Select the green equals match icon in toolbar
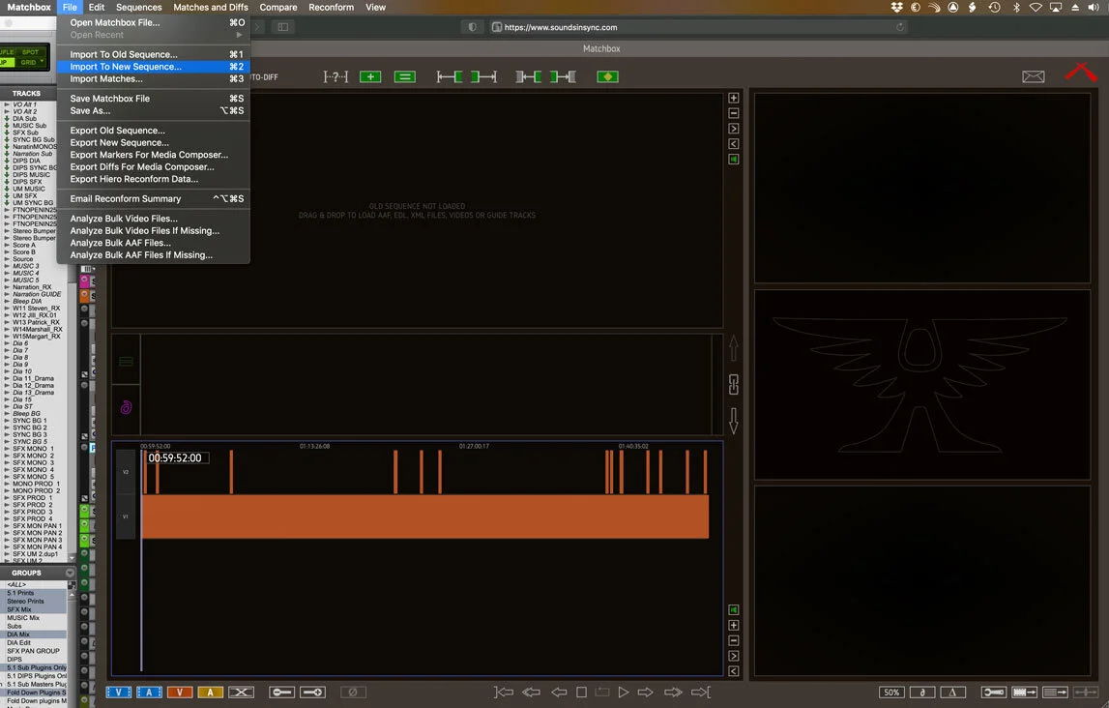 point(405,75)
